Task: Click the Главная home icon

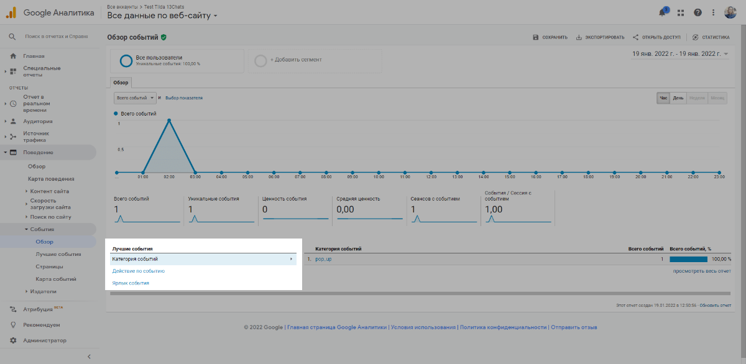Action: click(x=12, y=56)
